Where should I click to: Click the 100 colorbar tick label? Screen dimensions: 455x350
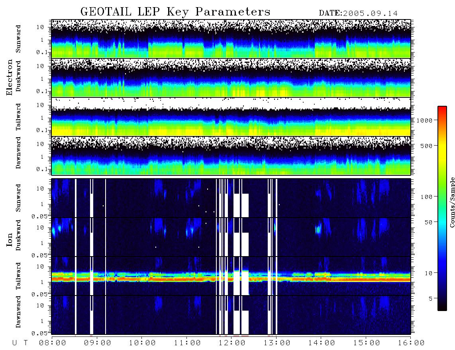[426, 197]
